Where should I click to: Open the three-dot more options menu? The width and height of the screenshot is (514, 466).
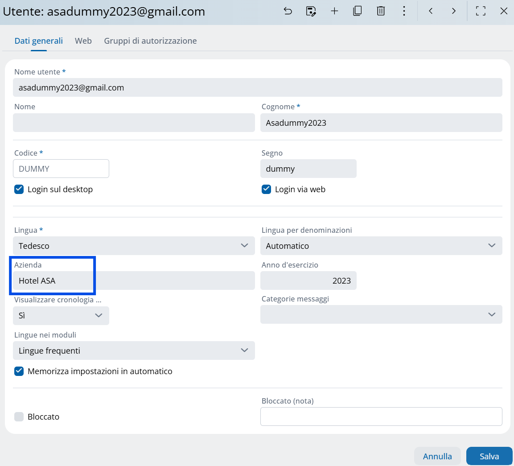click(404, 11)
